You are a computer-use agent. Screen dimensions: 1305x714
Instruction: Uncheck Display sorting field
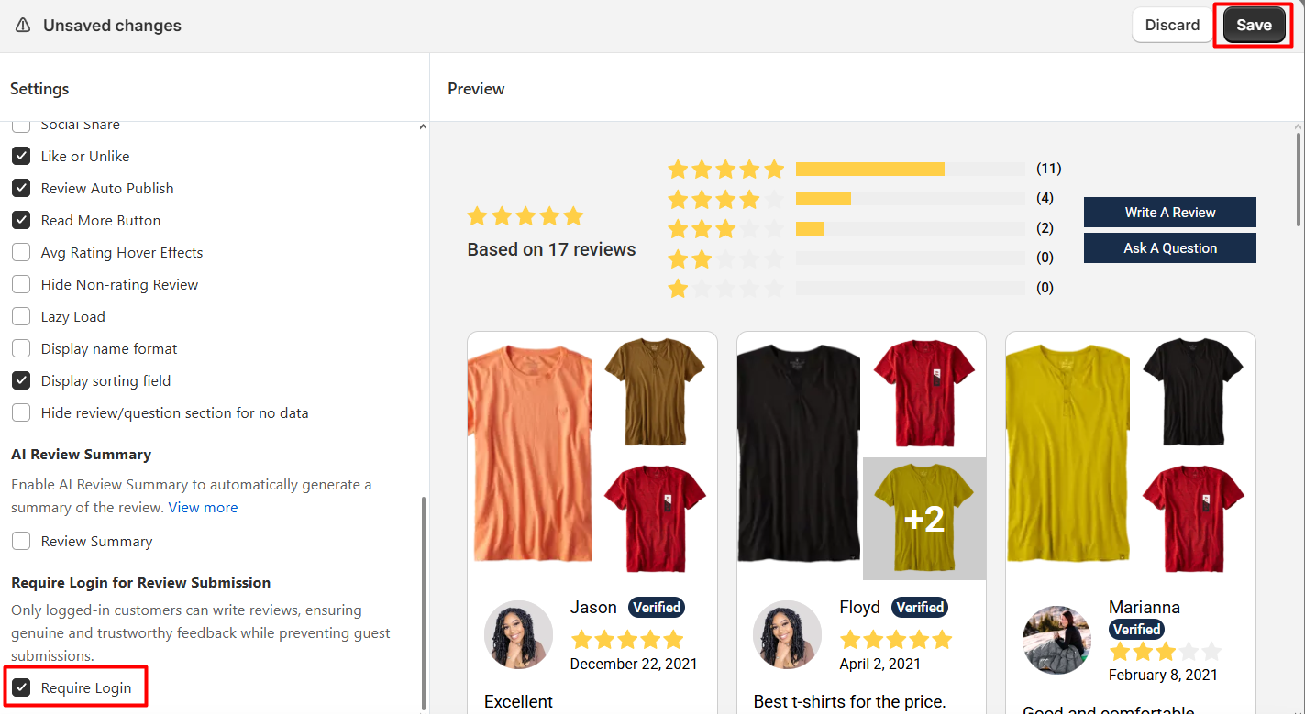21,380
